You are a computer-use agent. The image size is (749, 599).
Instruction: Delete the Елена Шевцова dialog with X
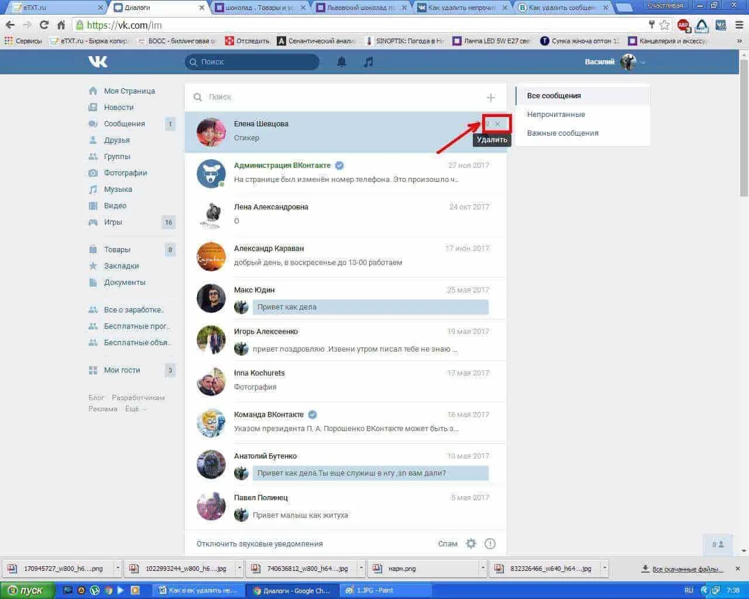(497, 124)
